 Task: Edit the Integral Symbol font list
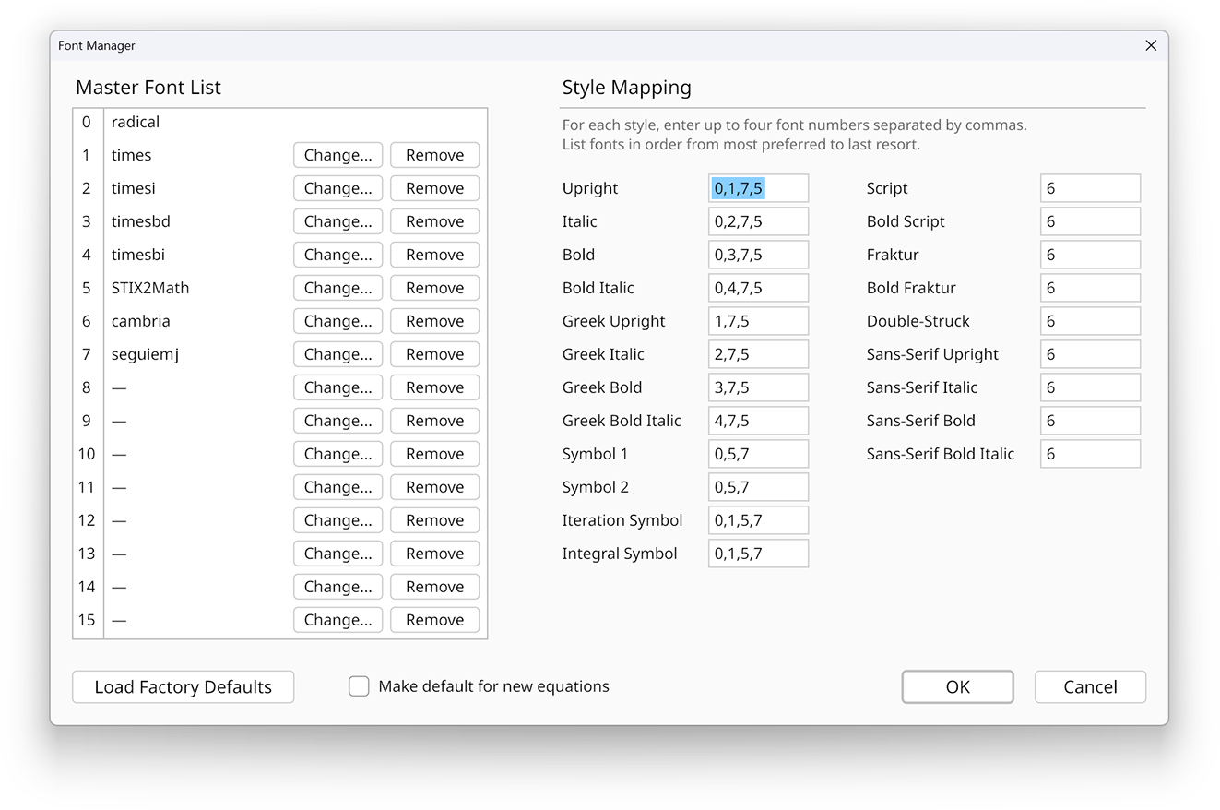[758, 554]
